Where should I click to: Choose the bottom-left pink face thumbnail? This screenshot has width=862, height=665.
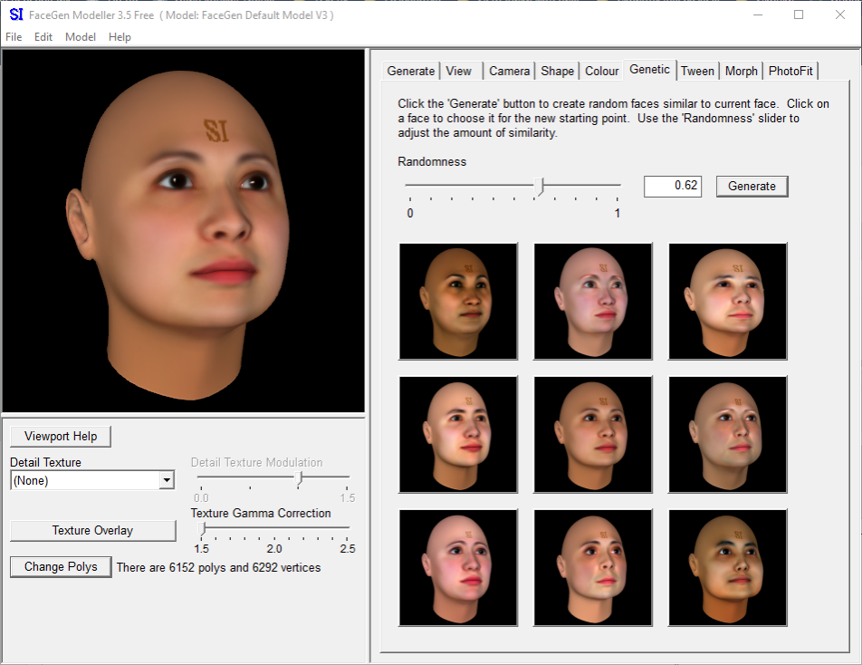point(458,568)
